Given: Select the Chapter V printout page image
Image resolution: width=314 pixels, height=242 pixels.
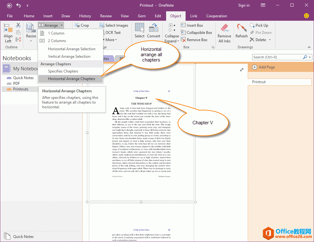Looking at the screenshot, I should point(141,132).
